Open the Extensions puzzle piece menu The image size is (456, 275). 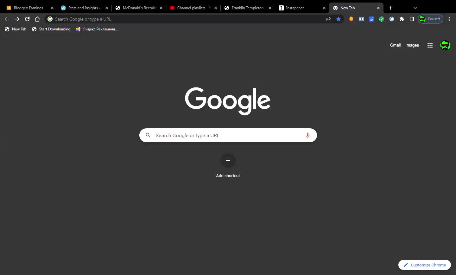[x=402, y=19]
